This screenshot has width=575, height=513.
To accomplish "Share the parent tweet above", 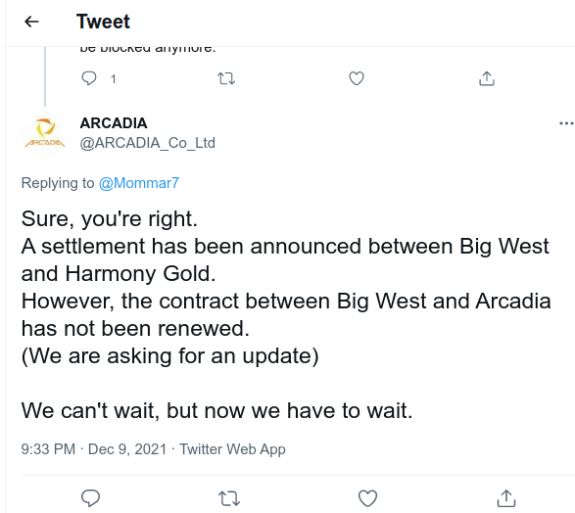I will pos(487,78).
